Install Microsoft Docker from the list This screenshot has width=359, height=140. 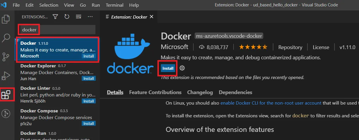click(89, 56)
